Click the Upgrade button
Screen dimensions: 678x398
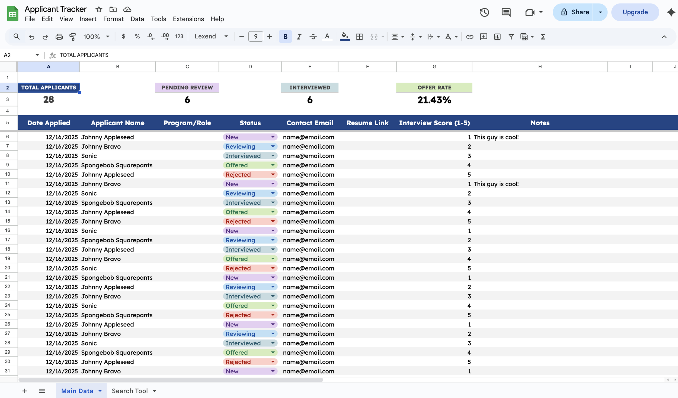click(x=635, y=12)
